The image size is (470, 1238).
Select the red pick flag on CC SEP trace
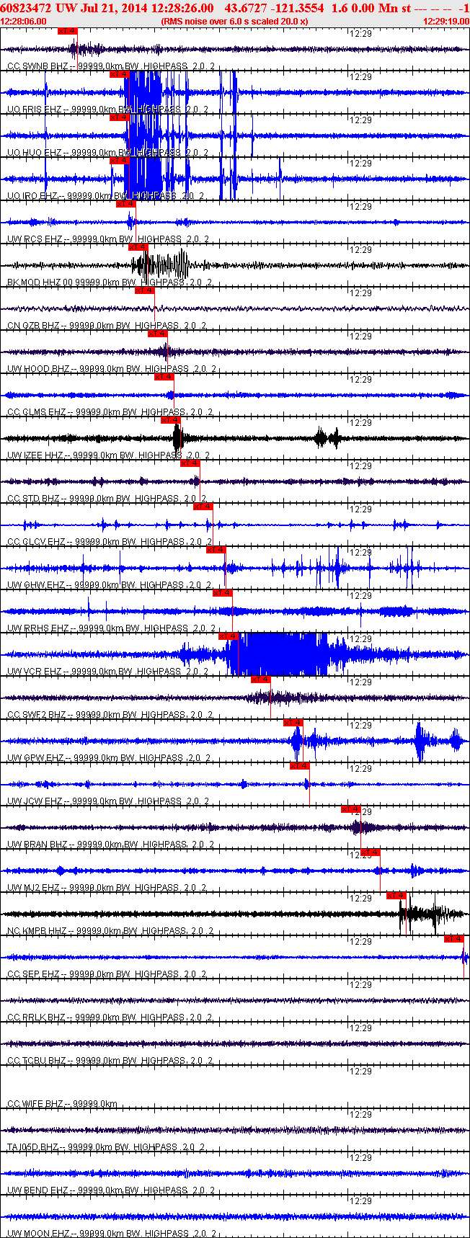(453, 938)
